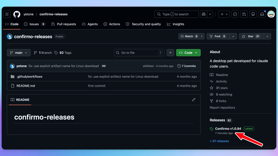Click the yetone avatar in the commit row
This screenshot has width=278, height=156.
coord(12,66)
